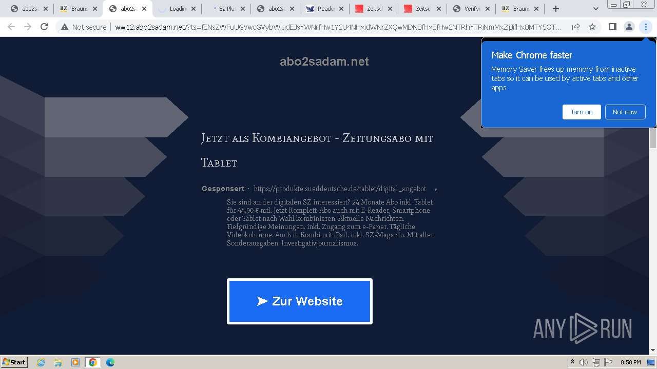
Task: Bookmark this tab with the star
Action: pos(592,27)
